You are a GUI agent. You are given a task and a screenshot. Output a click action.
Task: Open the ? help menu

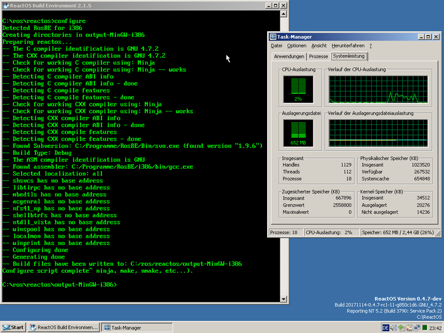point(370,46)
